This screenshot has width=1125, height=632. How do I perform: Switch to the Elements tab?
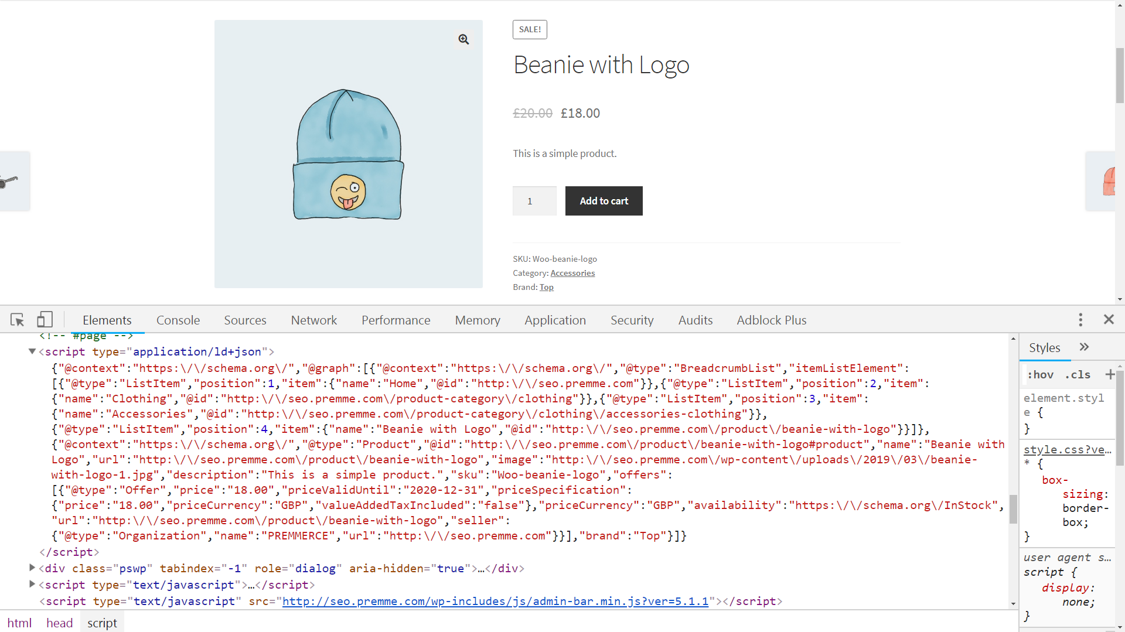click(107, 320)
